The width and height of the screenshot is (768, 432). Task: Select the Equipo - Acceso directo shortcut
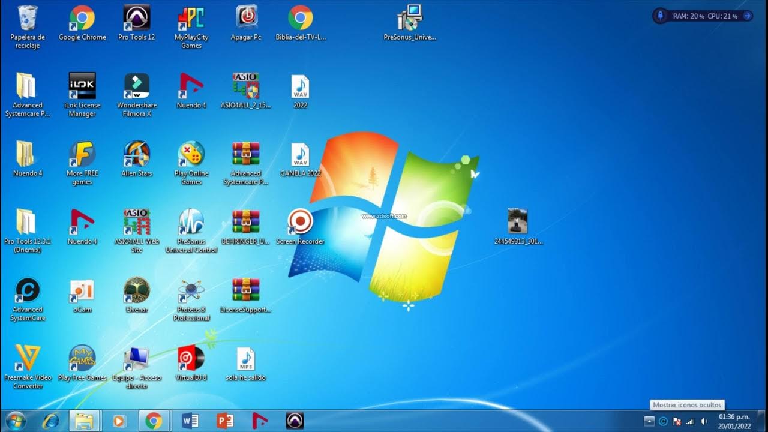[x=137, y=367]
